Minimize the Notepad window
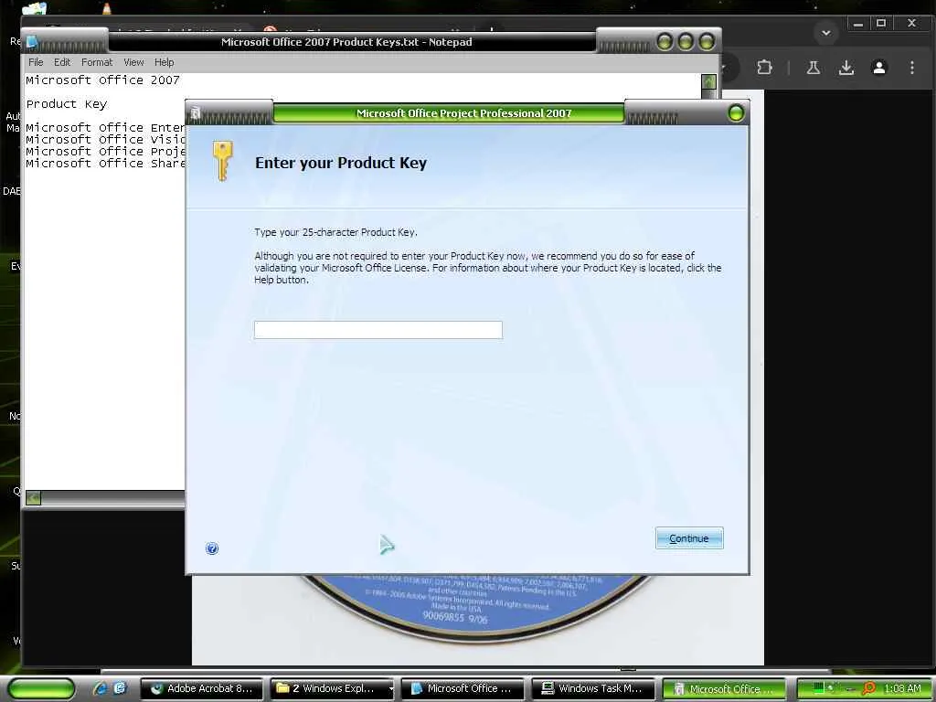Image resolution: width=936 pixels, height=702 pixels. [665, 41]
